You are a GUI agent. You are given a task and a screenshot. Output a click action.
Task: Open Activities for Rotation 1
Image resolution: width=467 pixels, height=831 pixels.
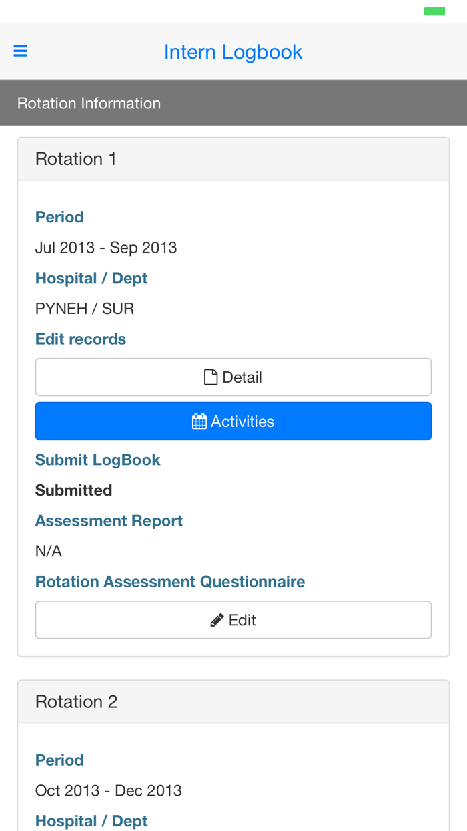tap(233, 421)
